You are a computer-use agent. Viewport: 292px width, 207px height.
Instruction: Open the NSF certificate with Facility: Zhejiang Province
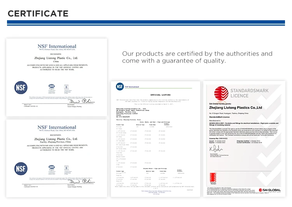coord(56,156)
